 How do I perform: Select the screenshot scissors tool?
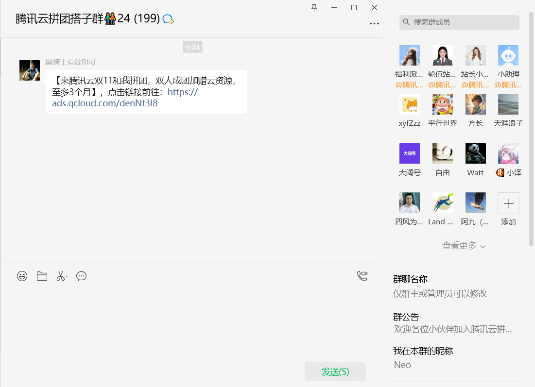pos(62,276)
